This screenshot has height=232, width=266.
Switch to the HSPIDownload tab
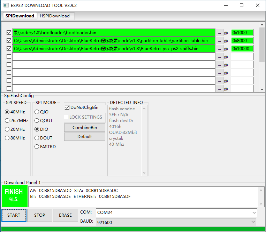point(55,16)
